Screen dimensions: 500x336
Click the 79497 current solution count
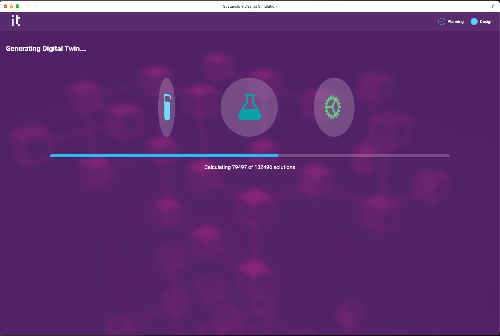[x=239, y=167]
